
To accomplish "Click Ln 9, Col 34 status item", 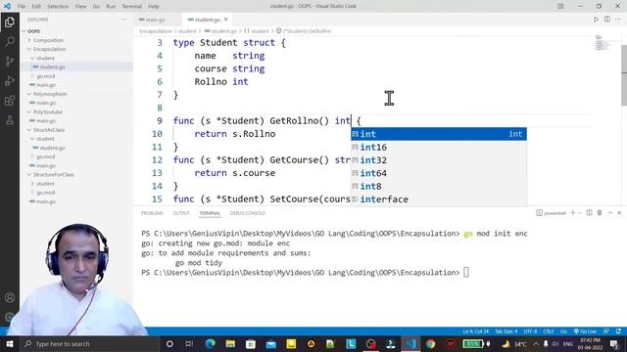I will [476, 331].
